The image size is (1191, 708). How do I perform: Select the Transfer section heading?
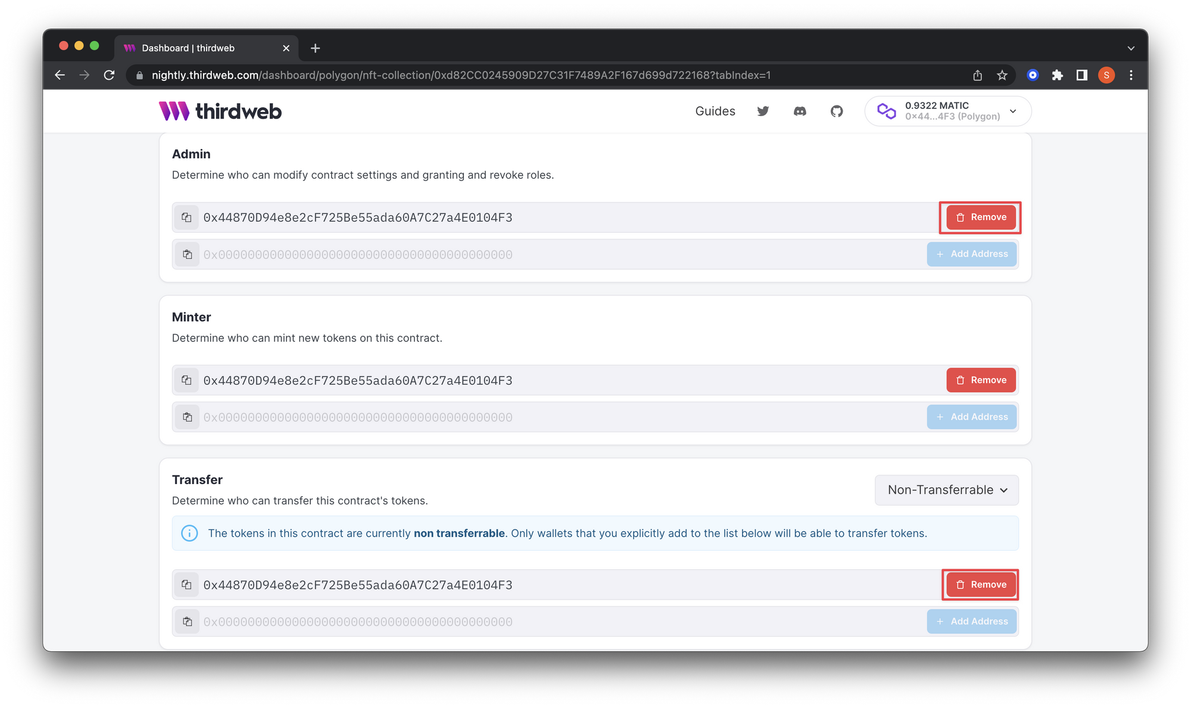(x=197, y=480)
